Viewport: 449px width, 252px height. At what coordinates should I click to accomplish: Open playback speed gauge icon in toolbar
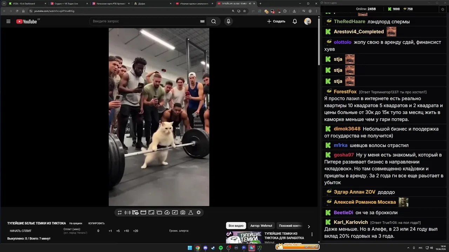(x=167, y=212)
